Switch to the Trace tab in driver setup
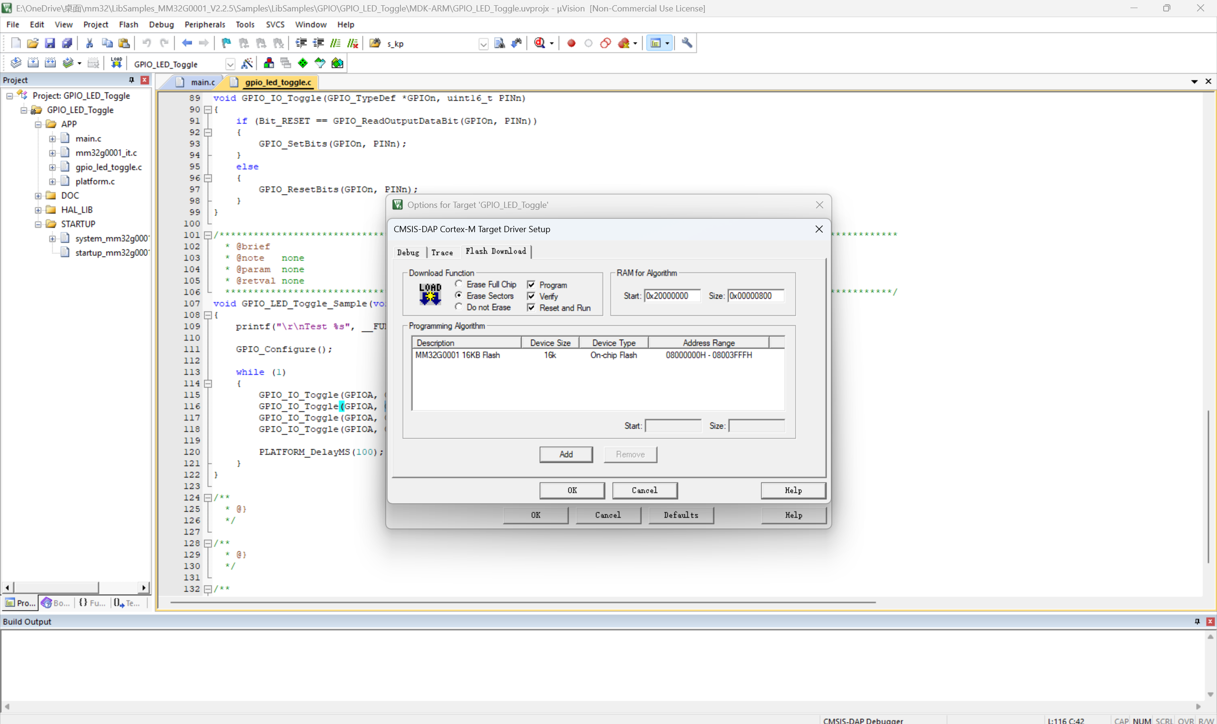 coord(442,252)
